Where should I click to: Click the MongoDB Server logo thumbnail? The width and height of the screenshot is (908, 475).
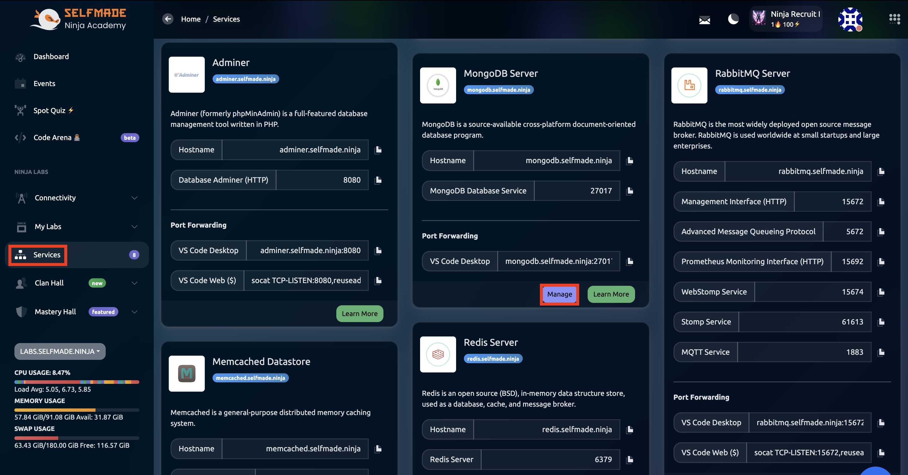click(438, 85)
